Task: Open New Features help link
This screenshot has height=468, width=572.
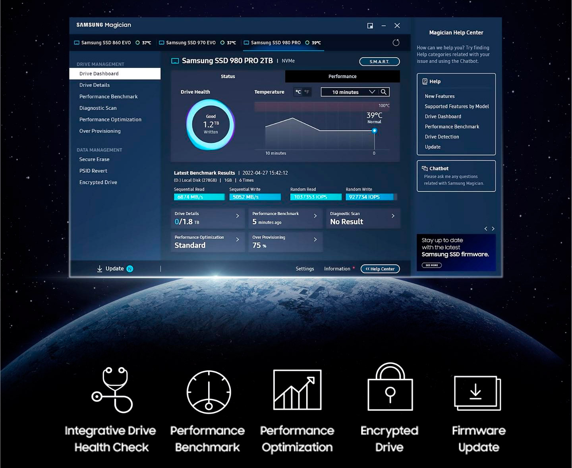Action: (x=440, y=96)
